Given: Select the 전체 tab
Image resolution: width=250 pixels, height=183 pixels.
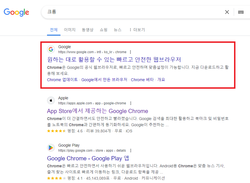Looking at the screenshot, I should tap(54, 30).
